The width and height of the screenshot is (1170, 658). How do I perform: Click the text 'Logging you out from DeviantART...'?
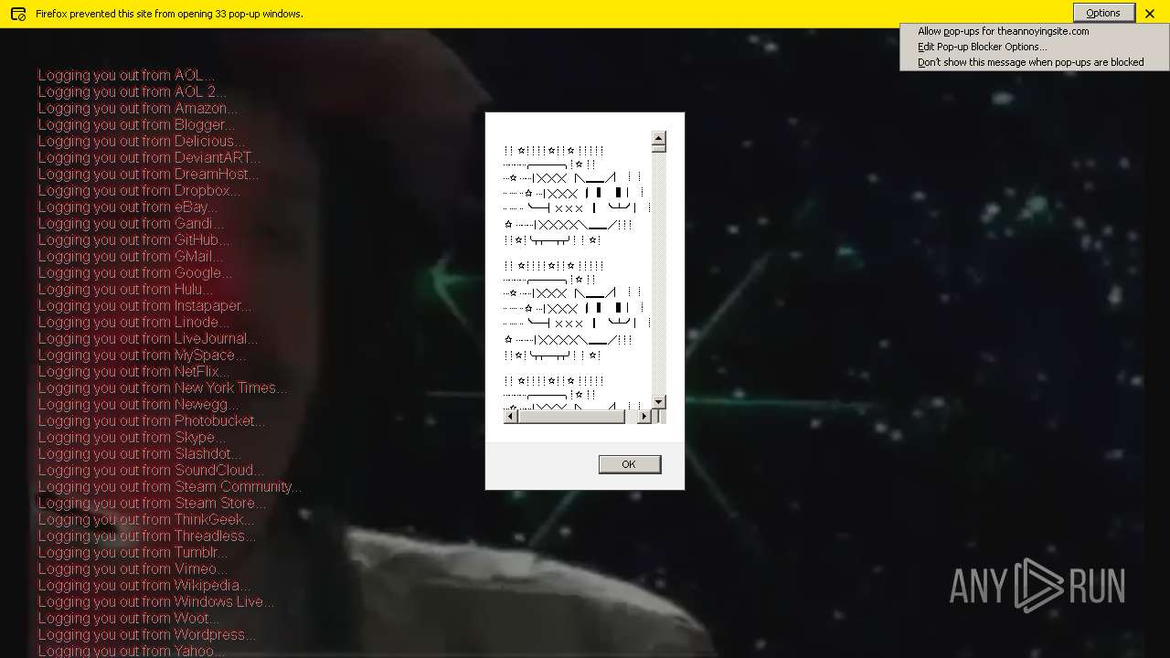(149, 157)
